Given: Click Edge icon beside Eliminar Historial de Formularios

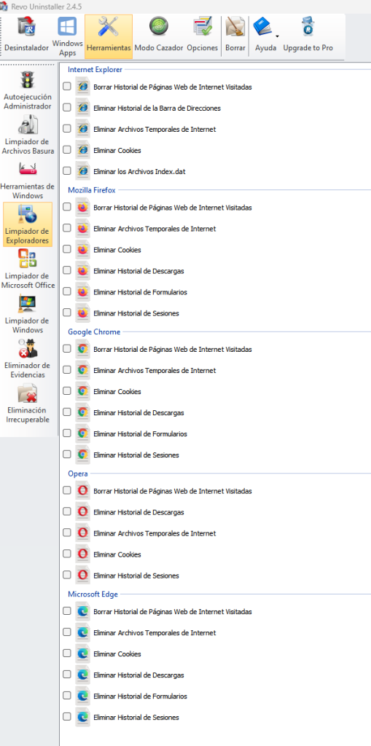Looking at the screenshot, I should tap(82, 696).
